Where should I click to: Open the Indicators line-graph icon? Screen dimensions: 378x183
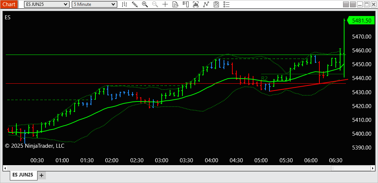(206, 4)
